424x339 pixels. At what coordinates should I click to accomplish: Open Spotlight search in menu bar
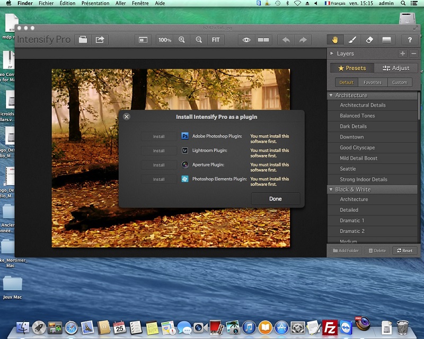click(x=403, y=3)
